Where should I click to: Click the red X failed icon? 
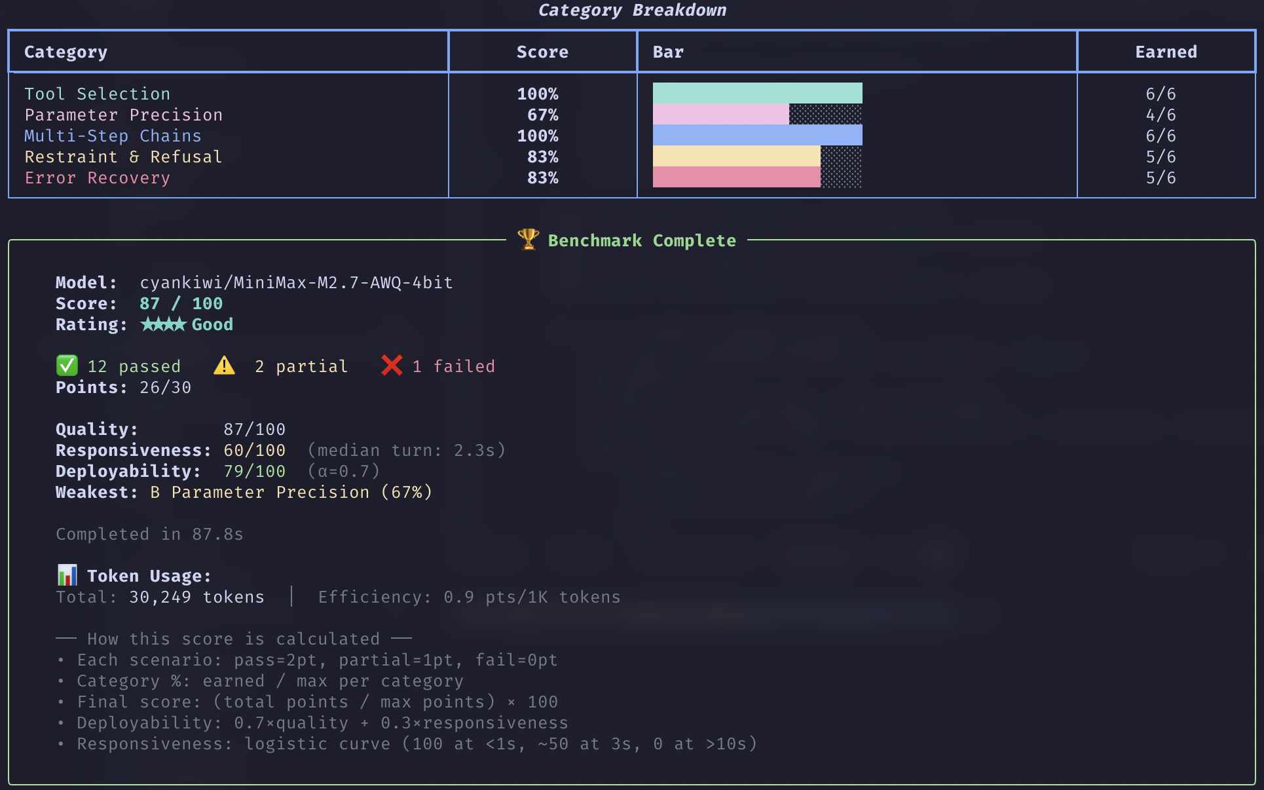point(392,366)
